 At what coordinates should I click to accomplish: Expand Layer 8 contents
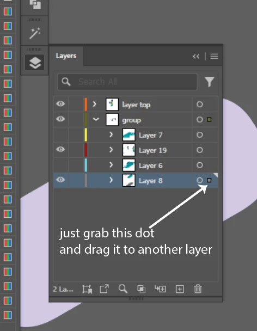pos(111,180)
